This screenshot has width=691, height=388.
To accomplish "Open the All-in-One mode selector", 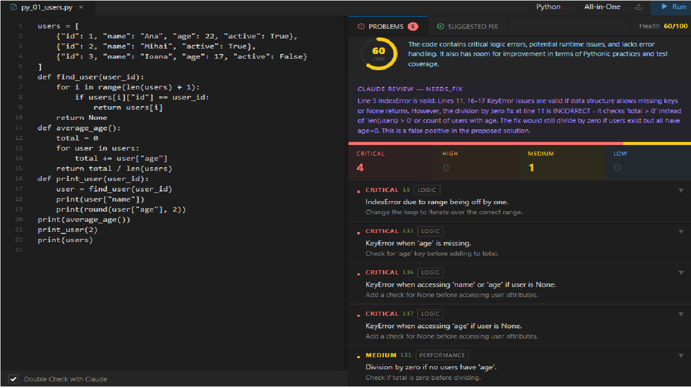I will 602,7.
